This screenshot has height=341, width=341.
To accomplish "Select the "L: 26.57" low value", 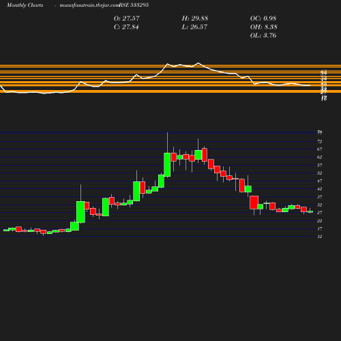I will pyautogui.click(x=194, y=27).
